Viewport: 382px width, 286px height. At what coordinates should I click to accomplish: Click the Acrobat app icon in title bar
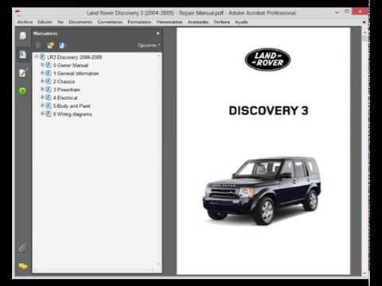pos(18,13)
